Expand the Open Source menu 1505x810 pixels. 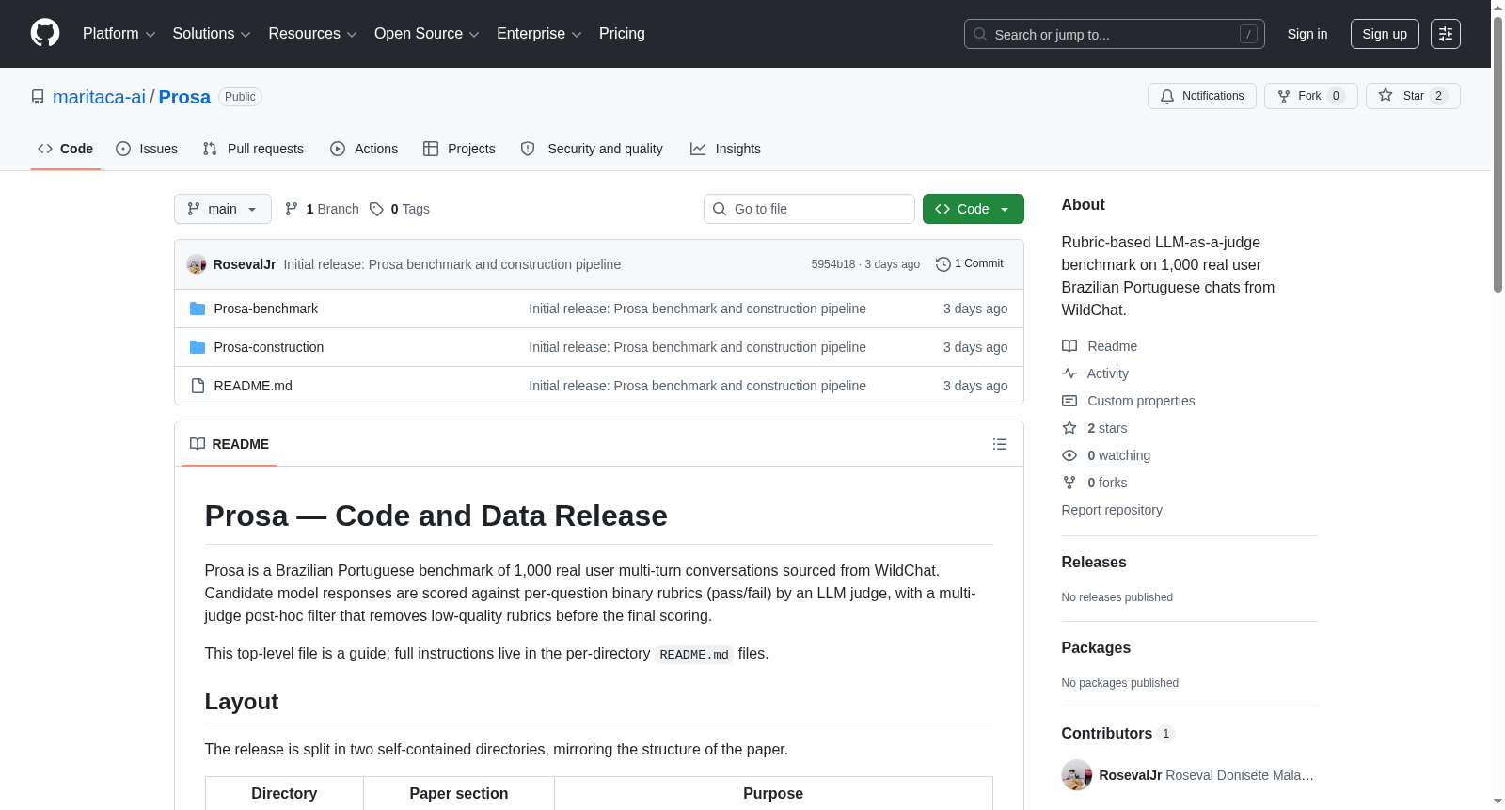coord(426,34)
